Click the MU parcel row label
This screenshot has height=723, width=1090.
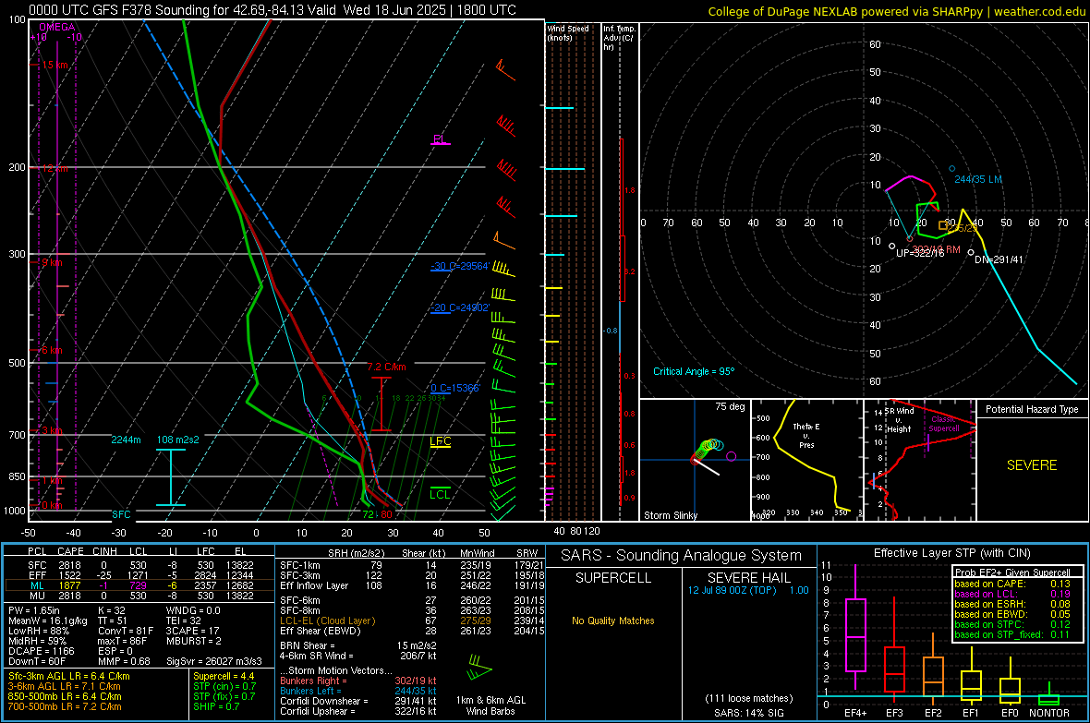pyautogui.click(x=37, y=596)
